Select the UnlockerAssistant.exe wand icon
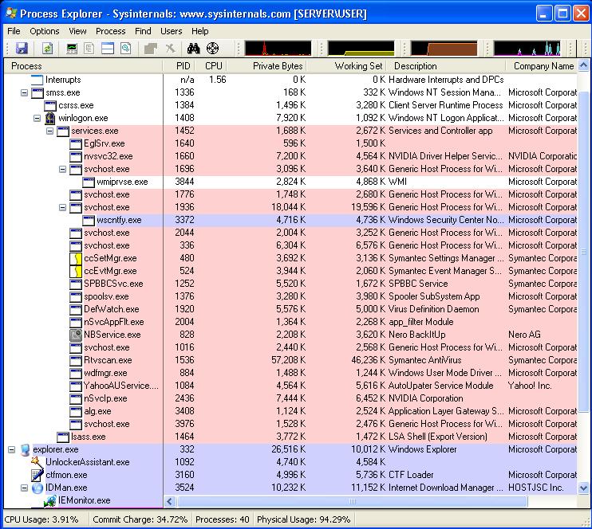 (x=37, y=462)
